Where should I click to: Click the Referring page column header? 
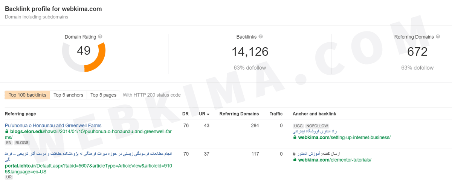[x=20, y=114]
